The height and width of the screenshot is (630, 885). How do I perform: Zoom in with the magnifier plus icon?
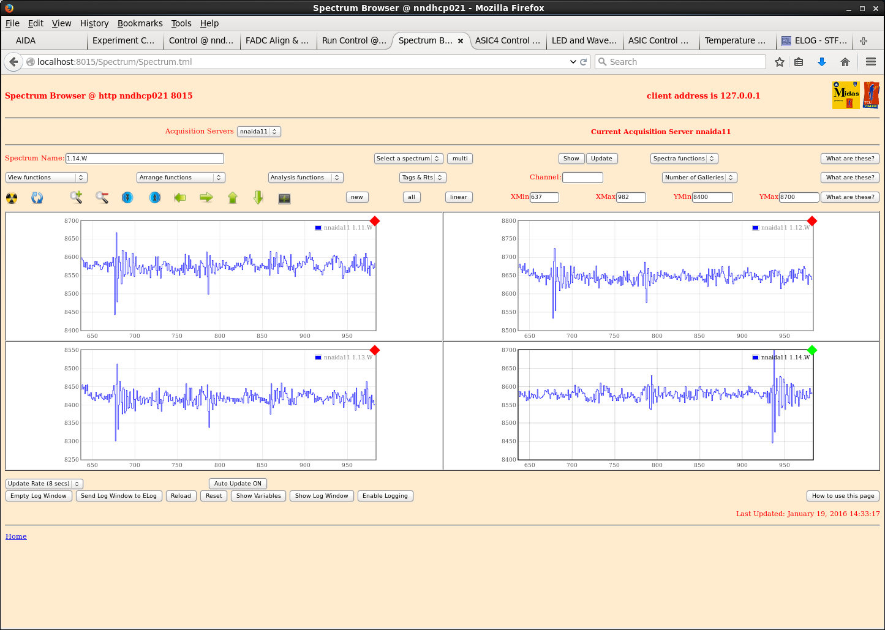[x=76, y=197]
